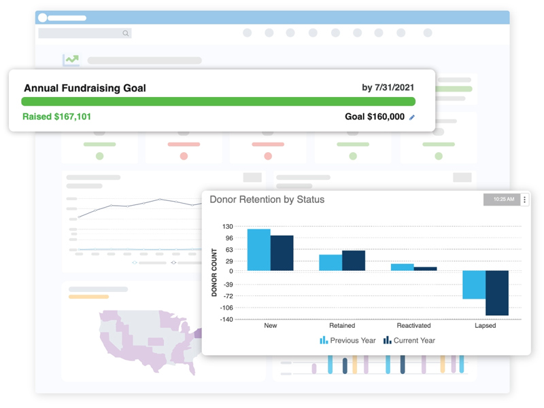Click the magnifying glass search icon

(125, 33)
